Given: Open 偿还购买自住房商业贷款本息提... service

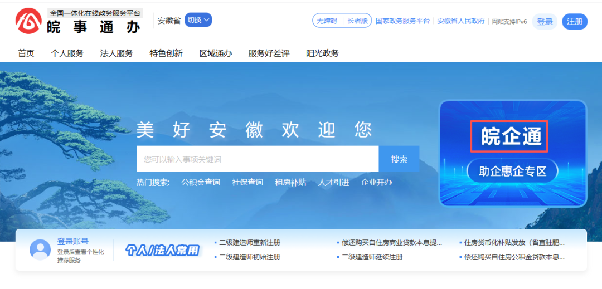Looking at the screenshot, I should pyautogui.click(x=392, y=243).
